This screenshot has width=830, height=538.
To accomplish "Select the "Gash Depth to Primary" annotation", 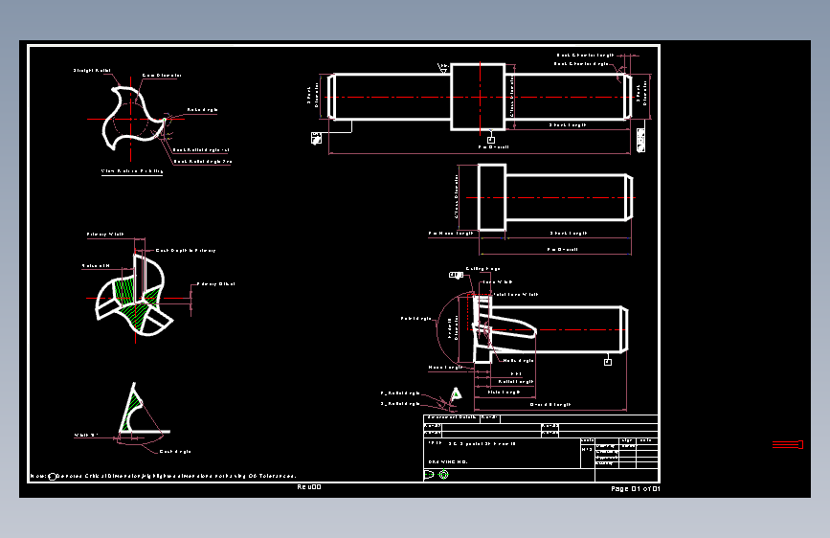I will click(186, 251).
